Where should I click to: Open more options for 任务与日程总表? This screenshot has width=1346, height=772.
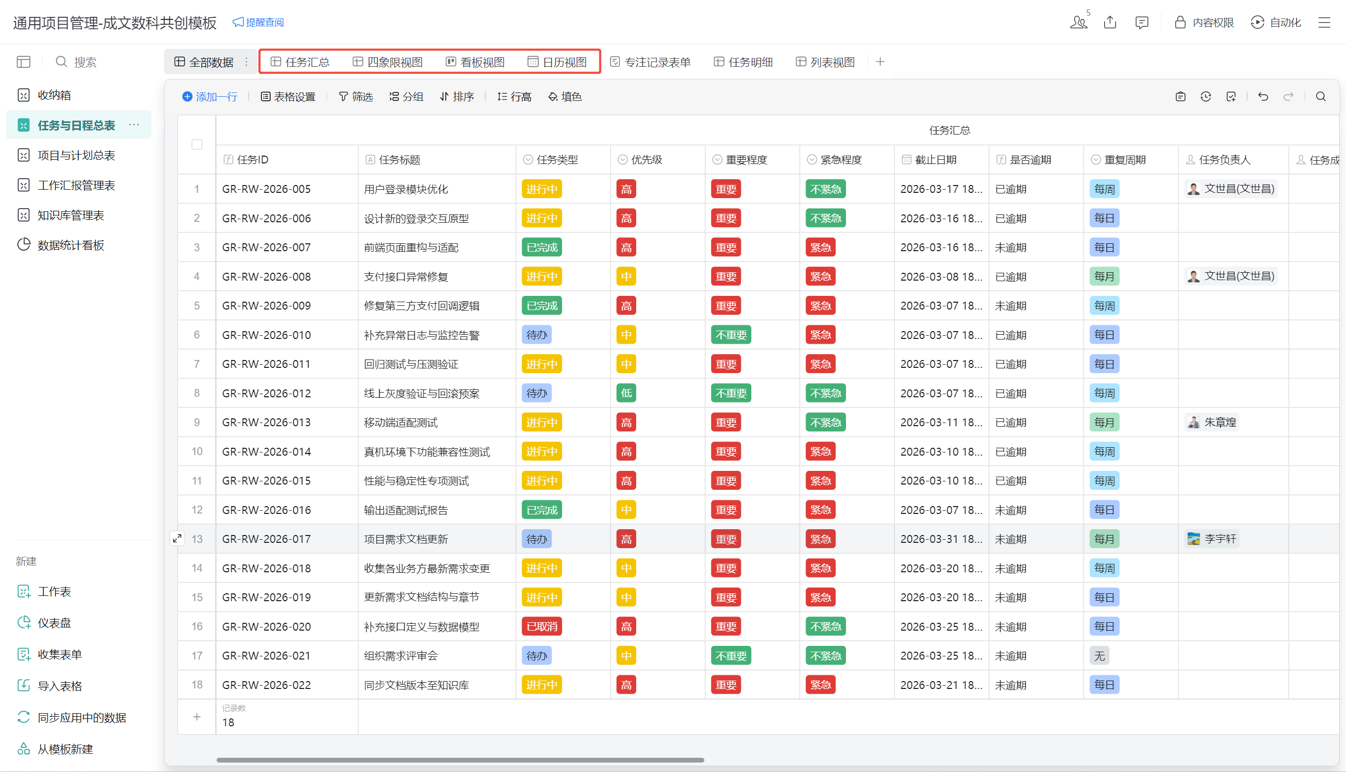click(x=134, y=125)
